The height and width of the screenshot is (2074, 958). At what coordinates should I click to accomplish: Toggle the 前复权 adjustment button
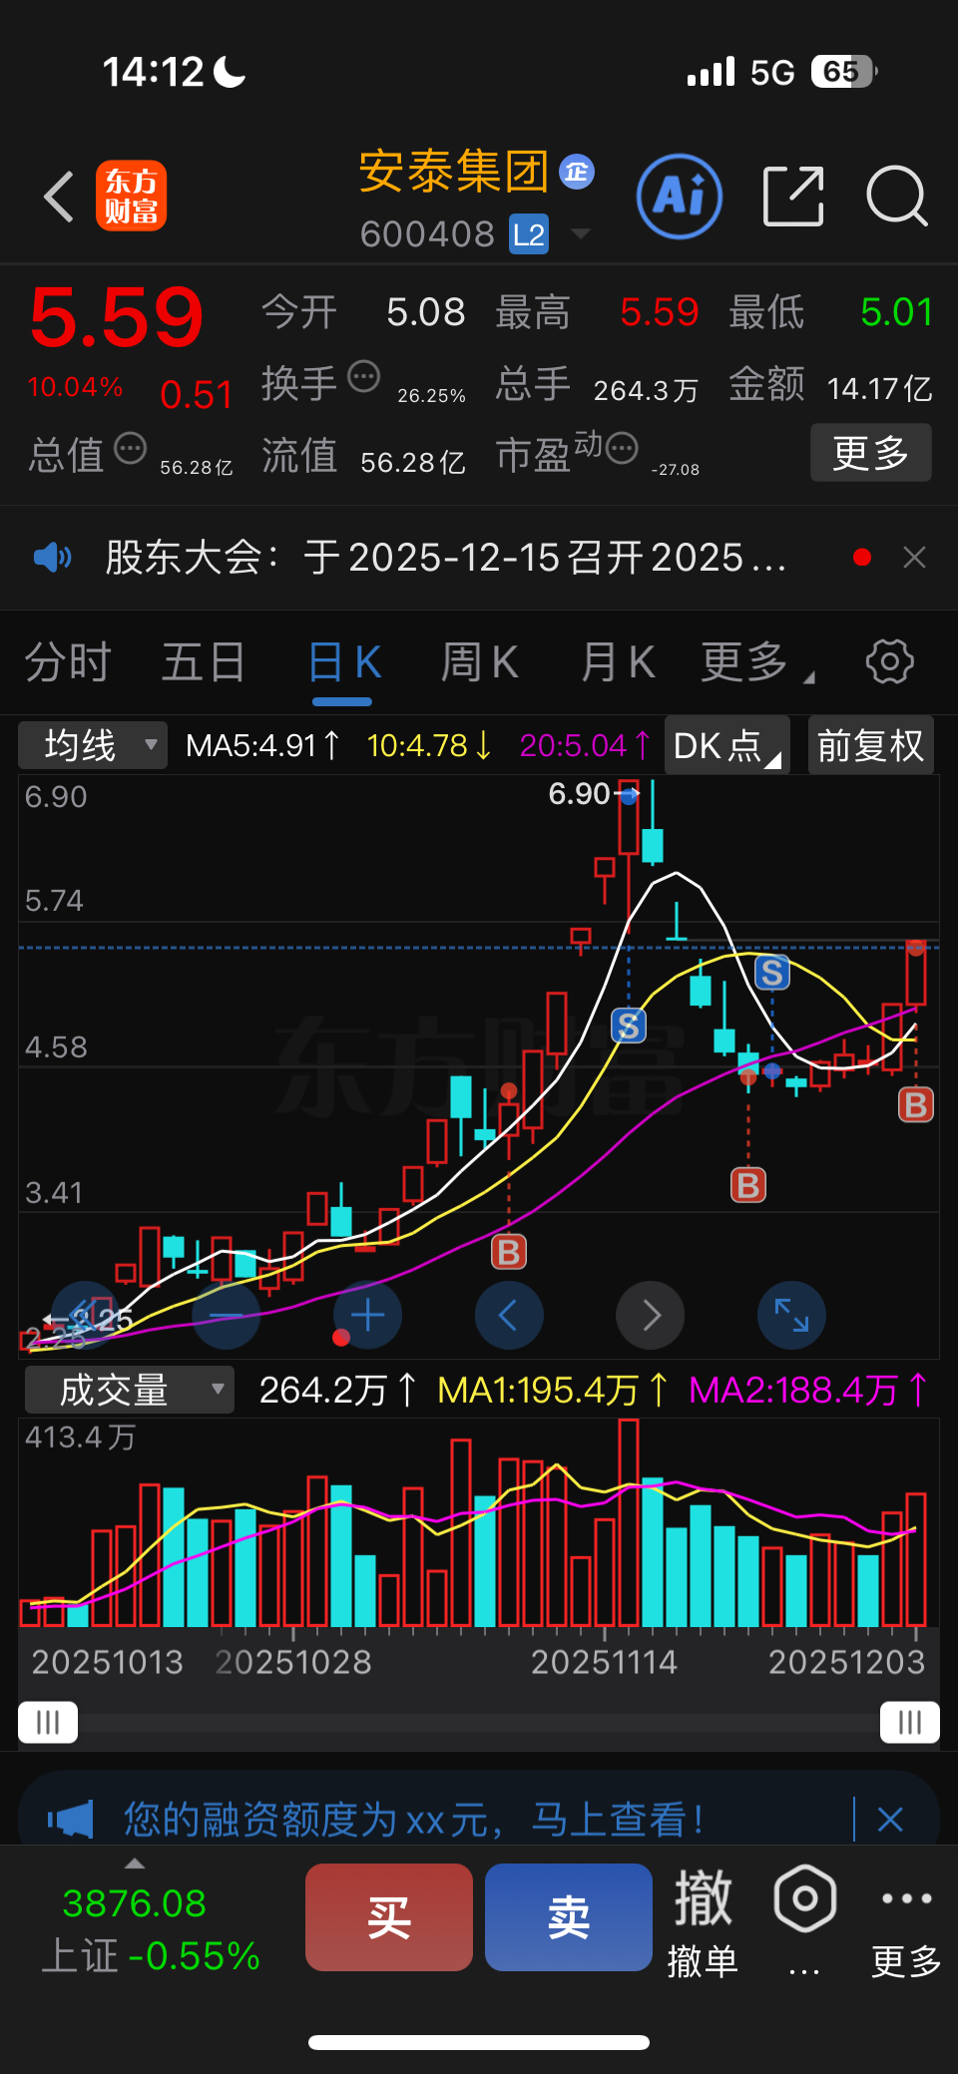[870, 745]
